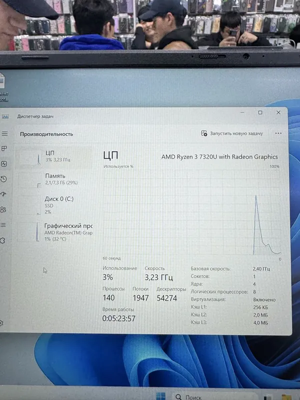
Task: Select the Диск 0 (C:) entry
Action: coord(53,205)
